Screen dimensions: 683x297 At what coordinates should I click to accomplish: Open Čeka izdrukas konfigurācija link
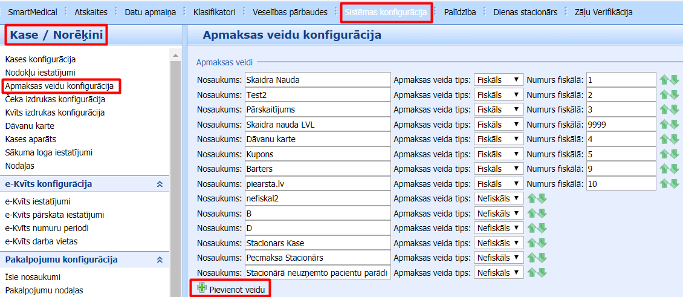click(x=55, y=99)
